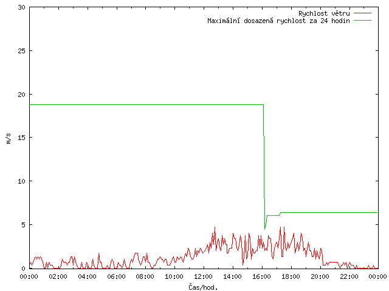Click the y-axis value 10
The image size is (389, 291).
pos(22,181)
